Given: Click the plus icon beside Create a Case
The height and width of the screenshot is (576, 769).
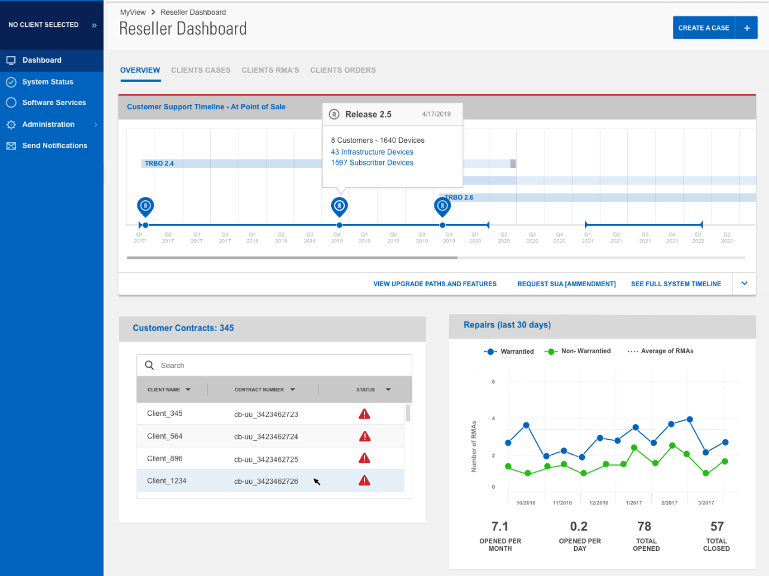Looking at the screenshot, I should coord(746,28).
